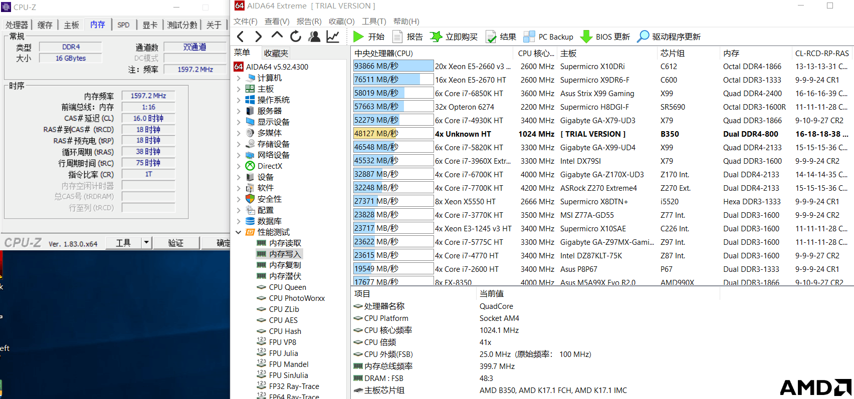This screenshot has width=854, height=399.
Task: Refresh the AIDA64 view
Action: 296,37
